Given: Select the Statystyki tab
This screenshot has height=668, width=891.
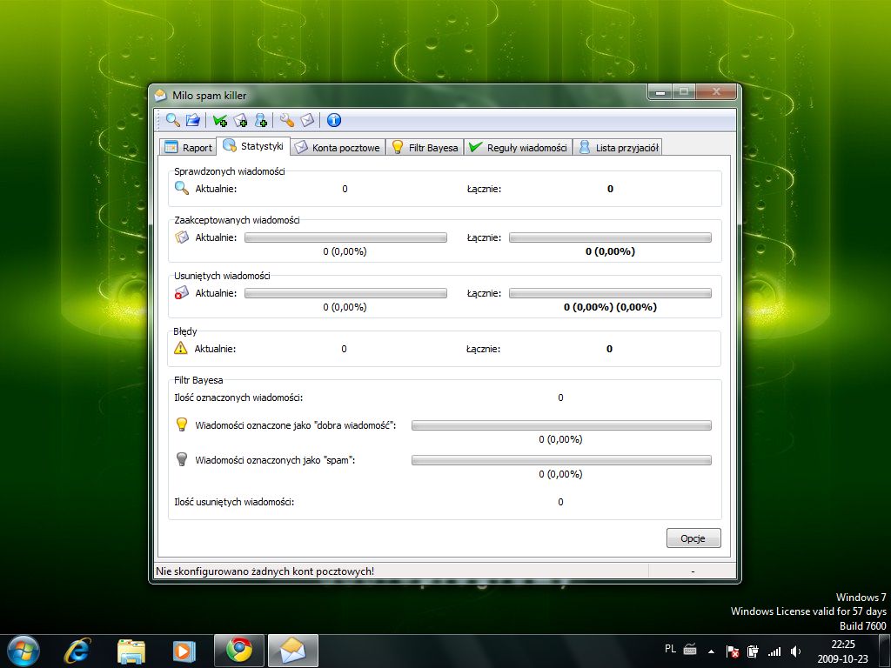Looking at the screenshot, I should [x=253, y=146].
